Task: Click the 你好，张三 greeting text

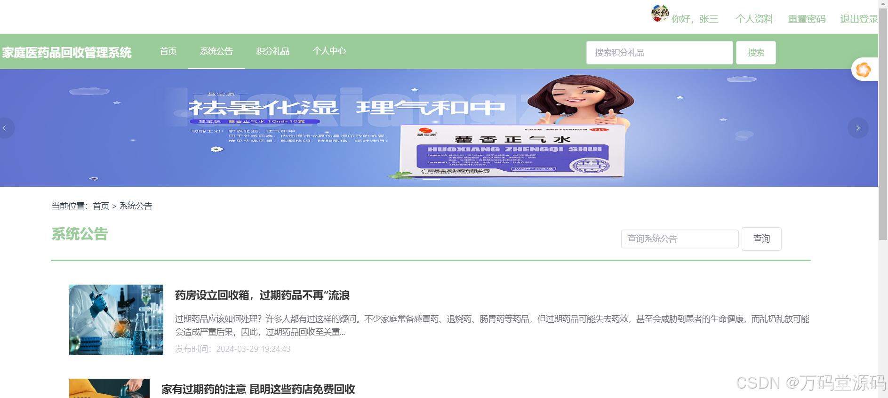Action: tap(695, 19)
